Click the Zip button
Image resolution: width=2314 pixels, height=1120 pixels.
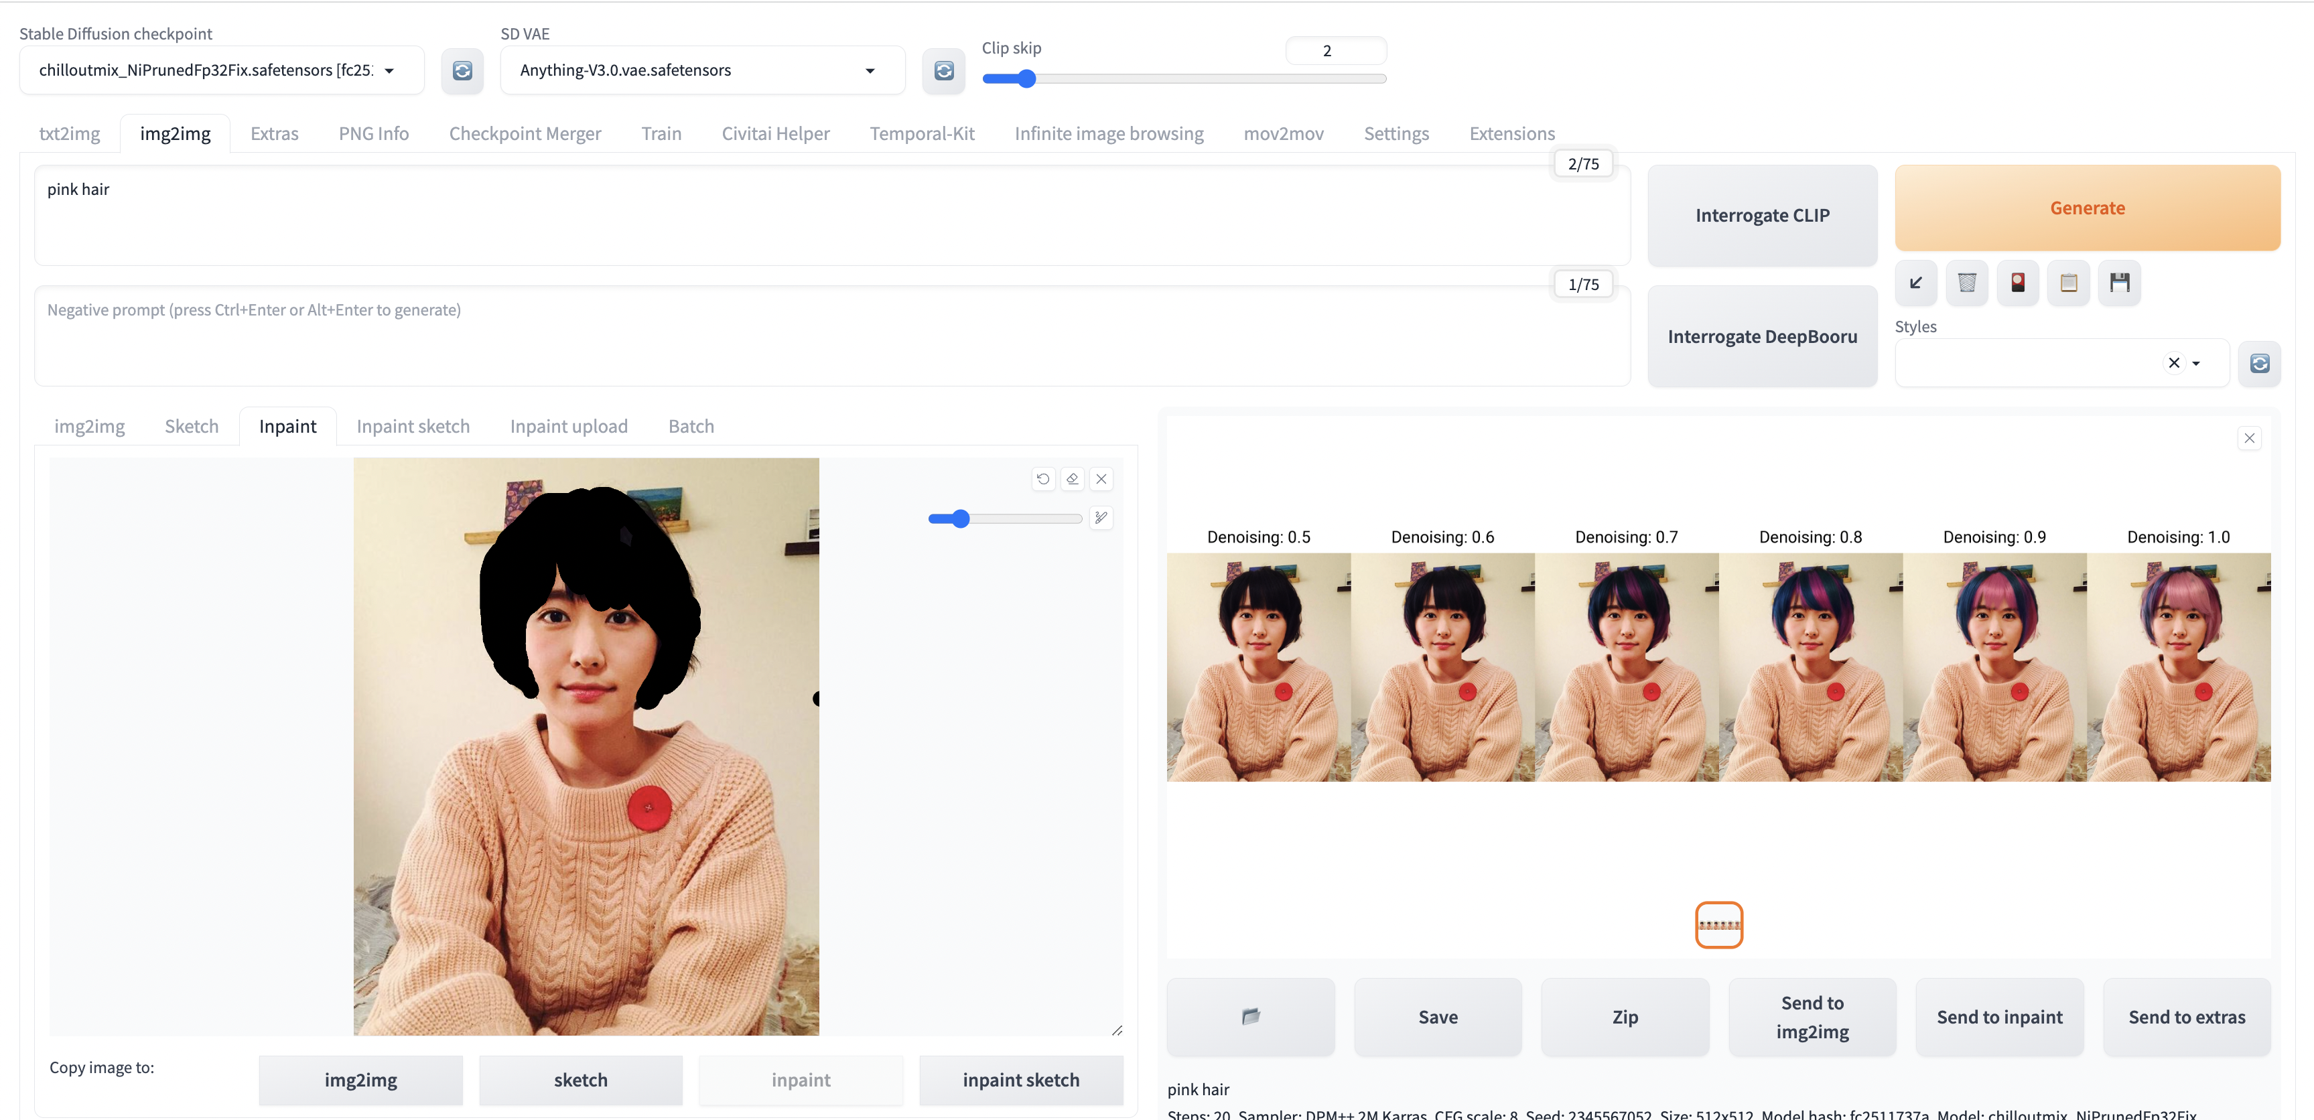click(1624, 1017)
